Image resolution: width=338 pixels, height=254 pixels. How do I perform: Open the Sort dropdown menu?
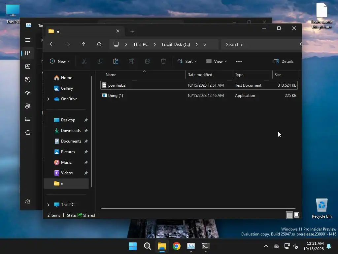(x=187, y=61)
